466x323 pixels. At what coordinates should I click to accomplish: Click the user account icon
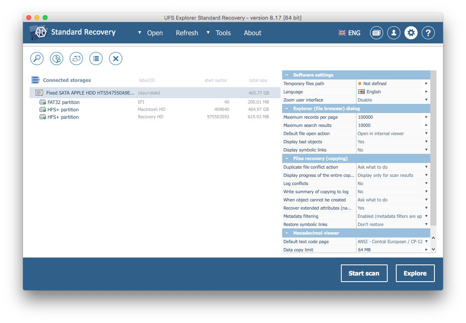pos(394,33)
